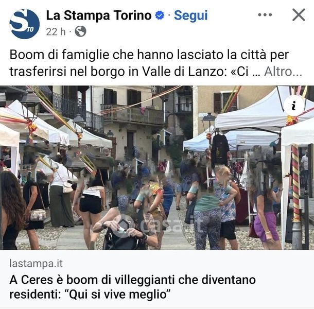Viewport: 314px width, 309px height.
Task: Open article headline about Ceres villeggianti
Action: coord(132,287)
